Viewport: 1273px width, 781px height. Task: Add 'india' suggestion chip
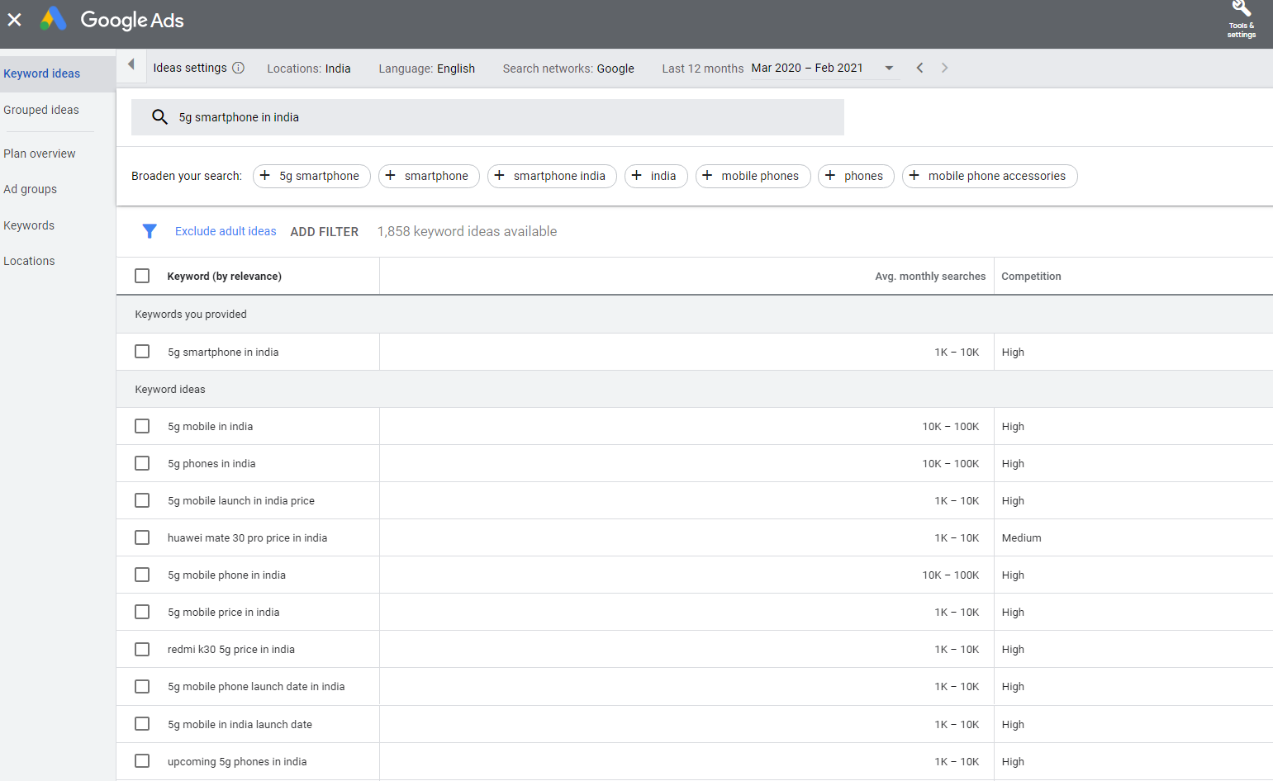point(656,176)
